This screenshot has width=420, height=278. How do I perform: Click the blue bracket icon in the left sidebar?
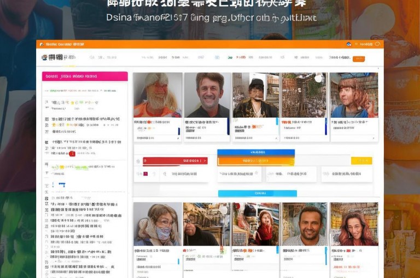62,185
